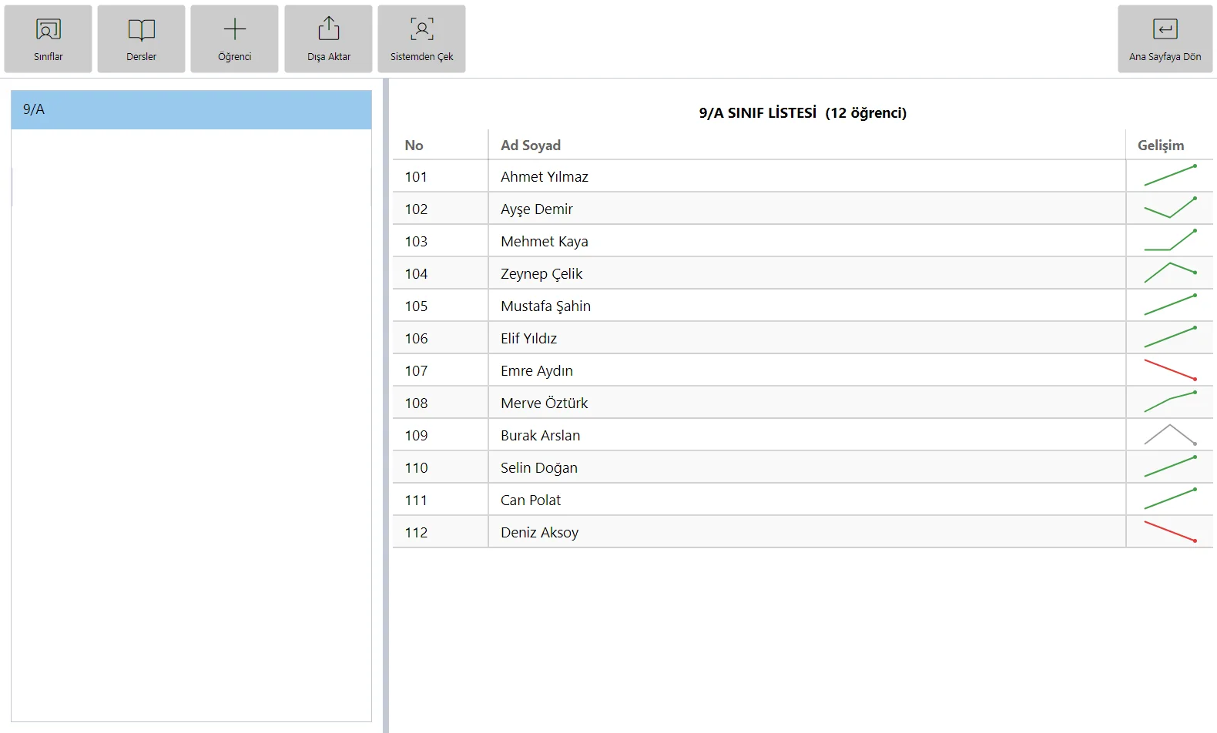Select student Burak Arslan
1217x733 pixels.
coord(541,436)
